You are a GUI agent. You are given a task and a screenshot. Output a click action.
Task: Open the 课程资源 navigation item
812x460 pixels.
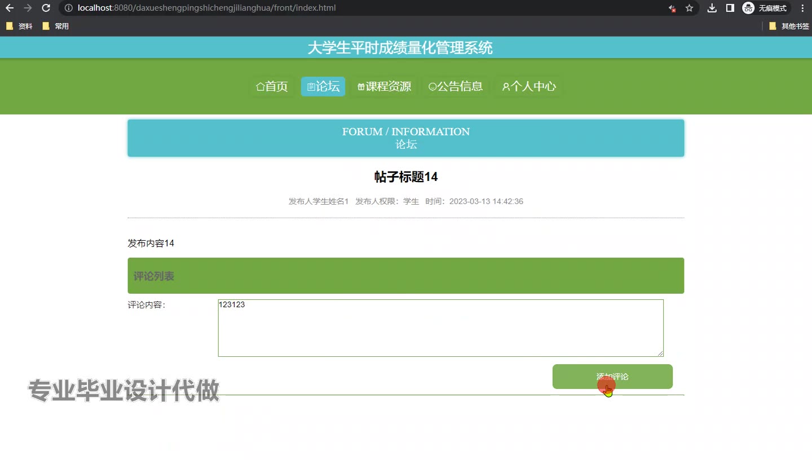(384, 86)
